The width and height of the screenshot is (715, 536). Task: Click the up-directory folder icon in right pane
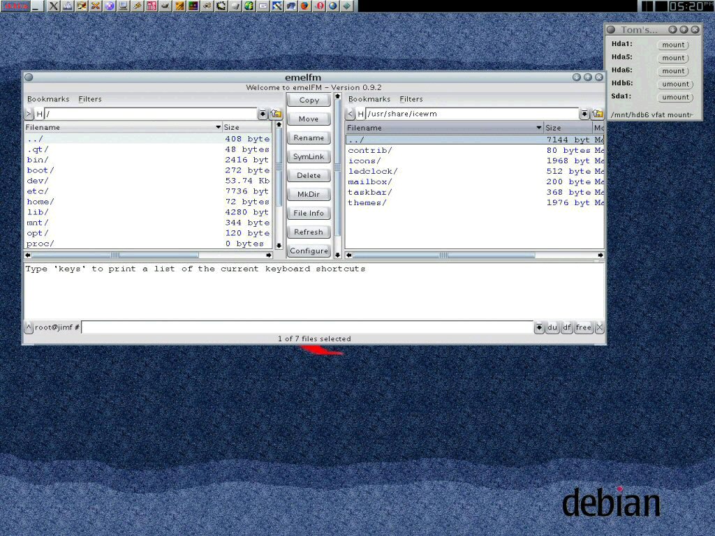tap(598, 114)
